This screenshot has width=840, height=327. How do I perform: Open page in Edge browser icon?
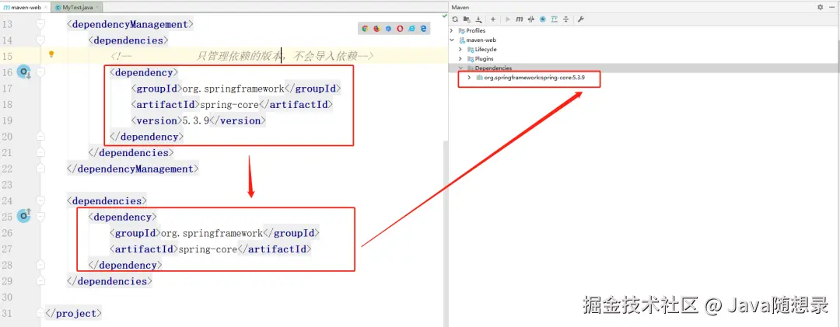click(x=423, y=29)
